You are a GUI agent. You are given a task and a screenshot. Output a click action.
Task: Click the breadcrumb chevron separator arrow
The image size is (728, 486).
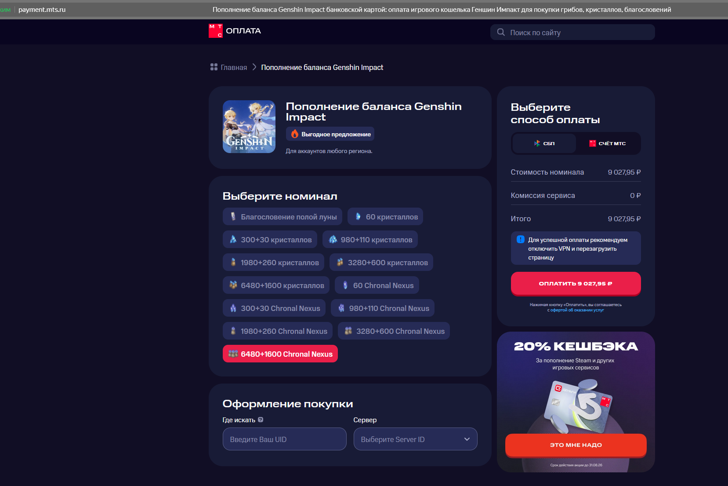click(254, 67)
